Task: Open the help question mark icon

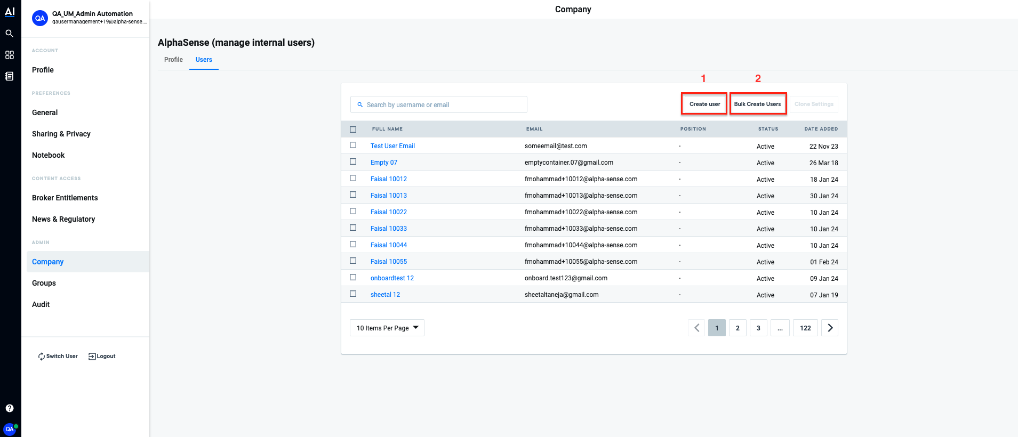Action: [10, 408]
